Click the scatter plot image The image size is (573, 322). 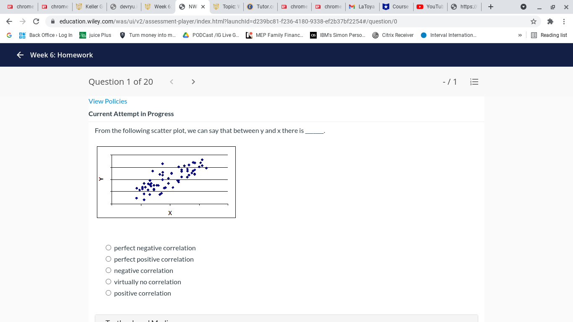click(x=166, y=182)
